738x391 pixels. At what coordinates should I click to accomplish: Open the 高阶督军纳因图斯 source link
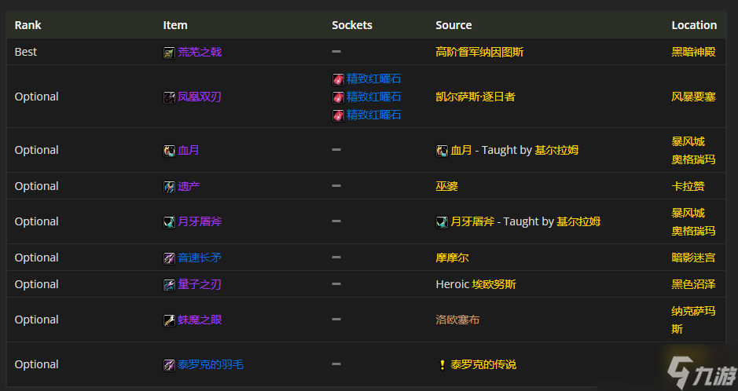pyautogui.click(x=479, y=52)
